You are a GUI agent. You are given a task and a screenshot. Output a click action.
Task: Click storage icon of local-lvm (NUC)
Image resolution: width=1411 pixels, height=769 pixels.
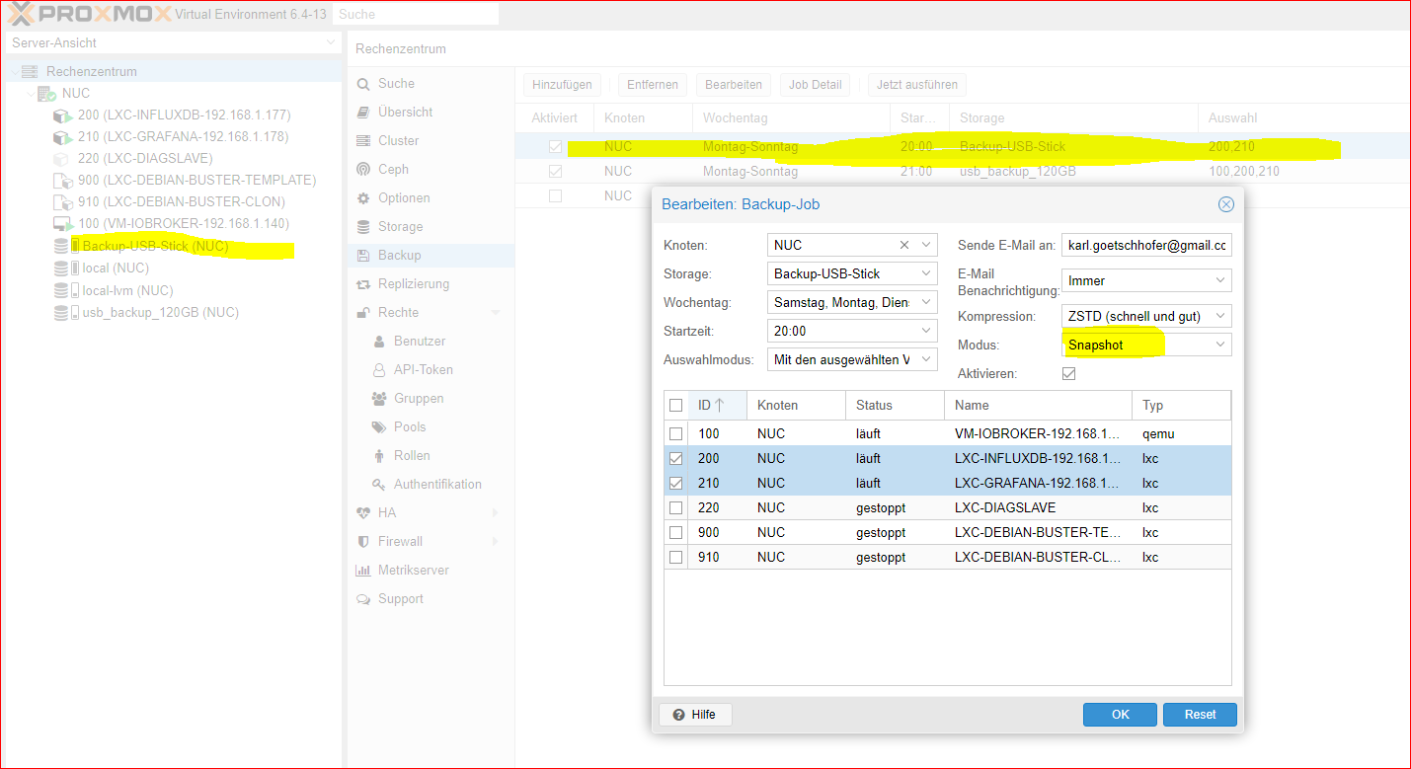(61, 290)
